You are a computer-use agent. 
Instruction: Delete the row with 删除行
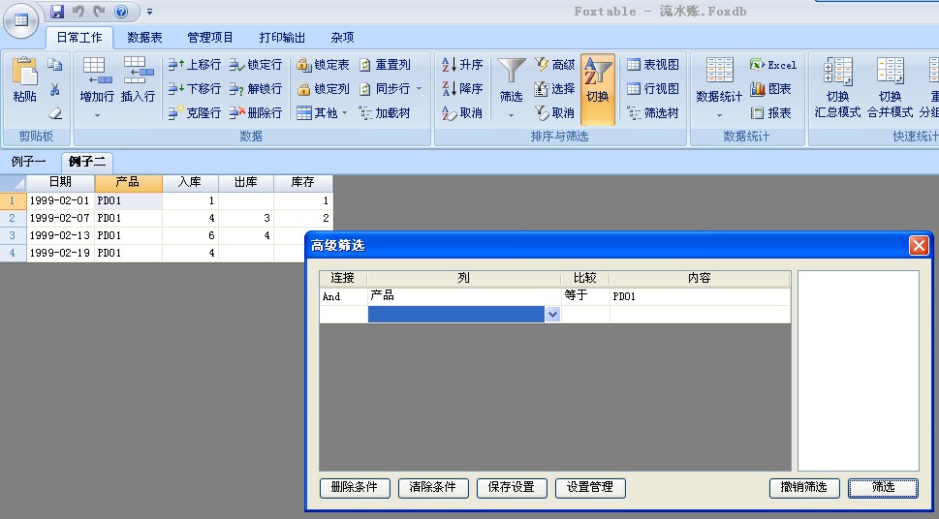pos(256,112)
